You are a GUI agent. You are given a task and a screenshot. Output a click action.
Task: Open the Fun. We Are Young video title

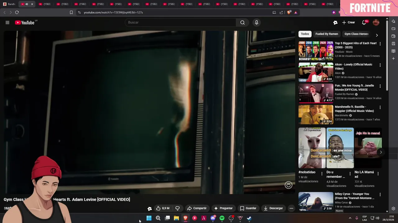tap(354, 88)
